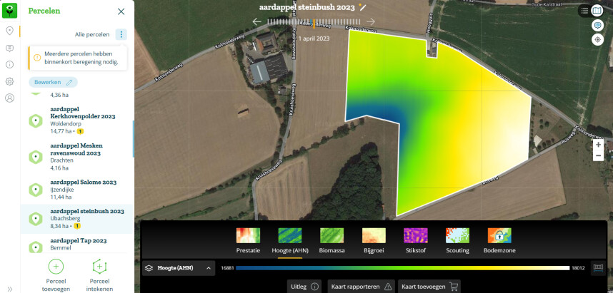Click the Bewerken edit button
This screenshot has width=613, height=293.
[54, 82]
